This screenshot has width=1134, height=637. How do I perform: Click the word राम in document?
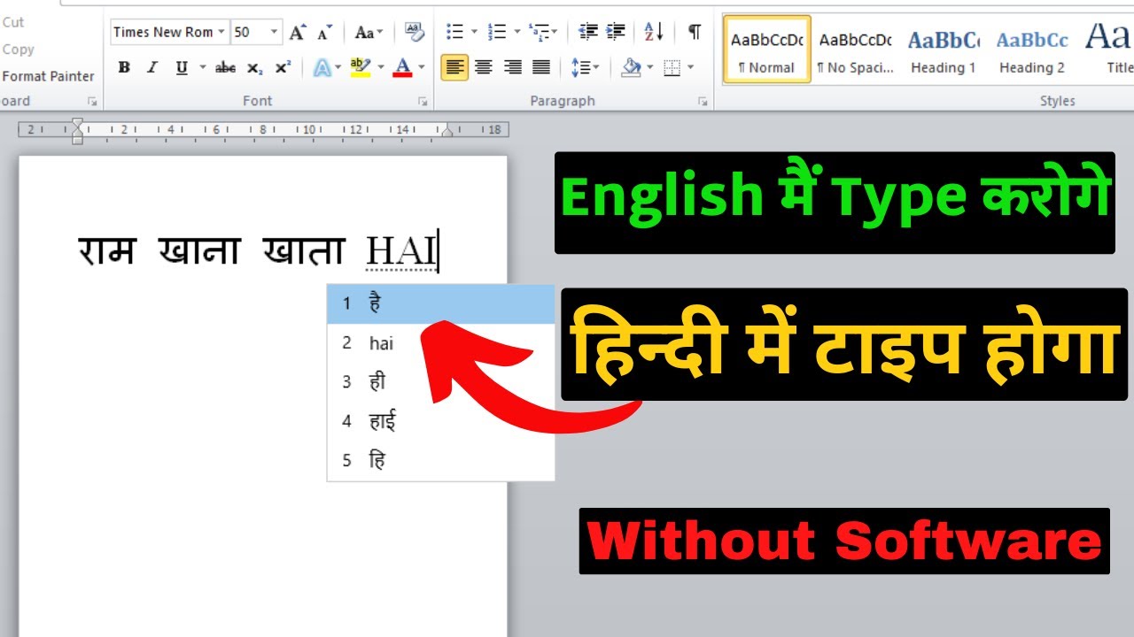tap(105, 251)
